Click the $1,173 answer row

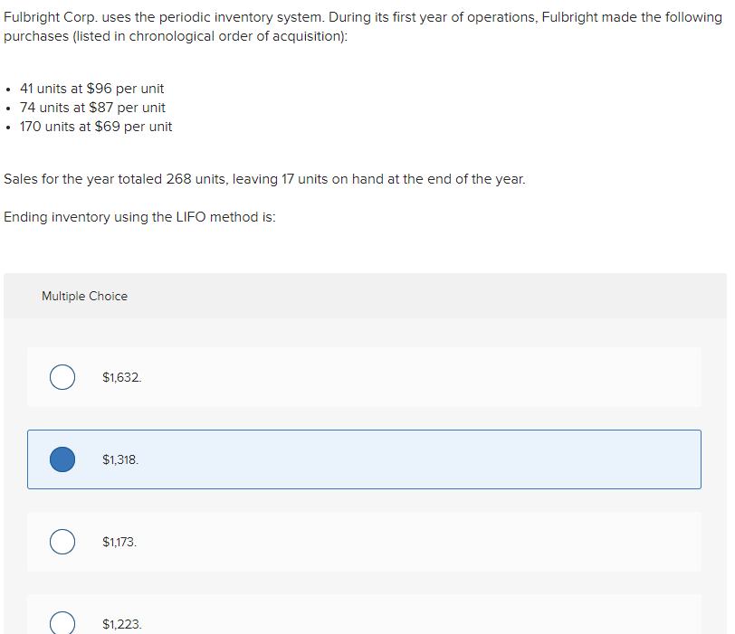click(362, 542)
